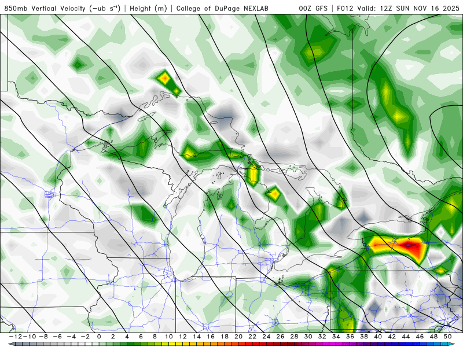Click the "36" colorbar scale label

(x=350, y=337)
